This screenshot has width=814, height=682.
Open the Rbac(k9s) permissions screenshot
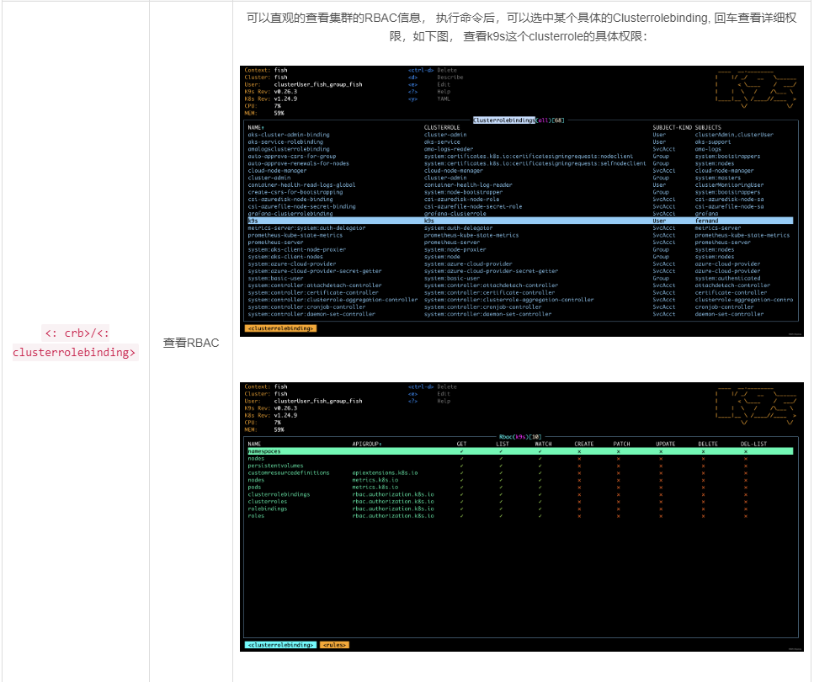click(x=522, y=517)
